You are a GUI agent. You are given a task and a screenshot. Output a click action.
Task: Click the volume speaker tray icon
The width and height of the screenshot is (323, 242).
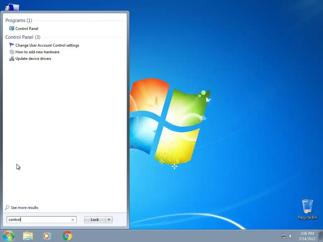(291, 236)
